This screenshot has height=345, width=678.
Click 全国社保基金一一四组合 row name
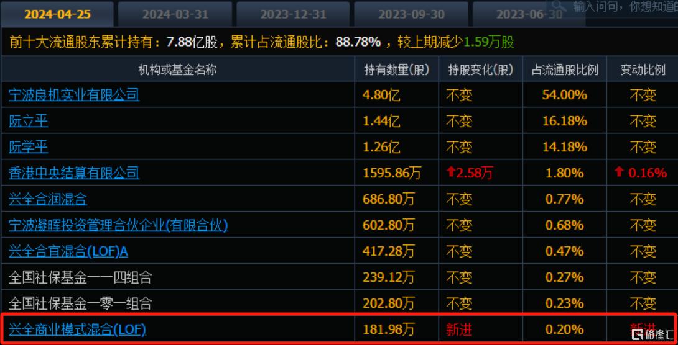pyautogui.click(x=80, y=277)
